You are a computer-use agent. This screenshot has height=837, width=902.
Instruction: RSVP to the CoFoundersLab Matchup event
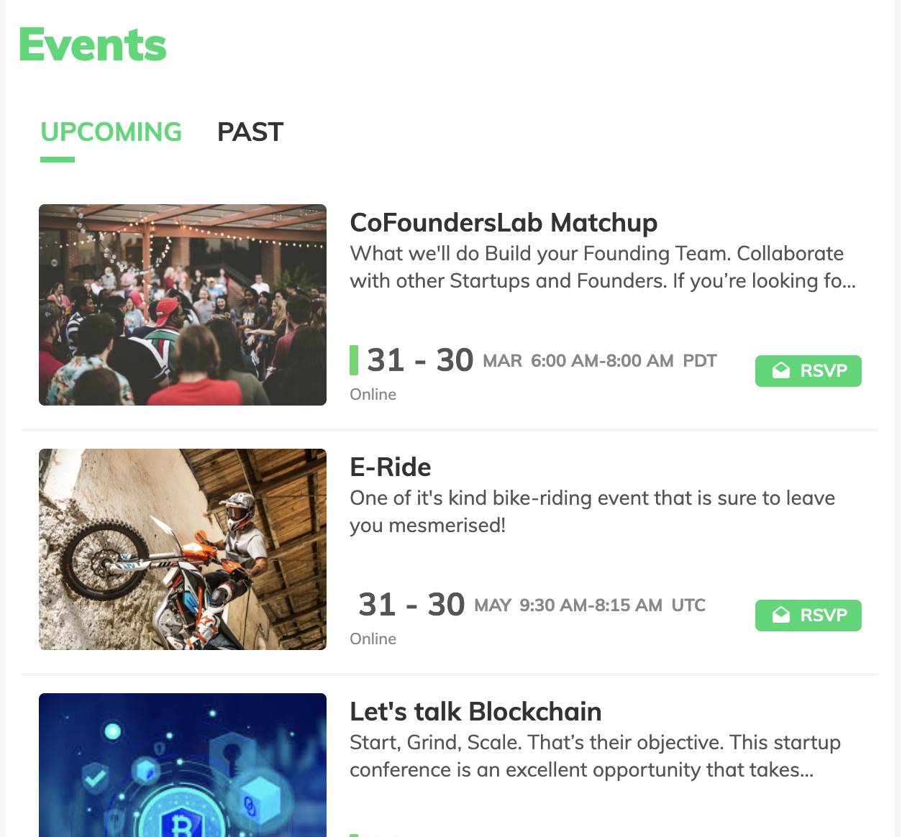tap(808, 371)
